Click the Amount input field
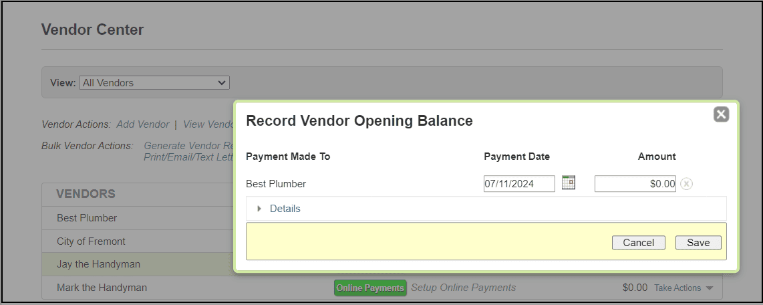 (x=635, y=184)
